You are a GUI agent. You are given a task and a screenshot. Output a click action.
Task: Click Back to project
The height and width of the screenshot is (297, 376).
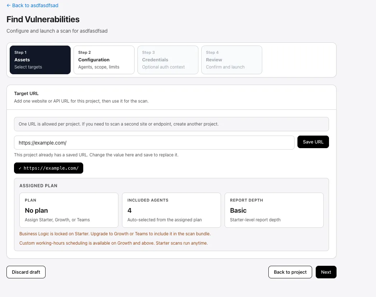290,272
